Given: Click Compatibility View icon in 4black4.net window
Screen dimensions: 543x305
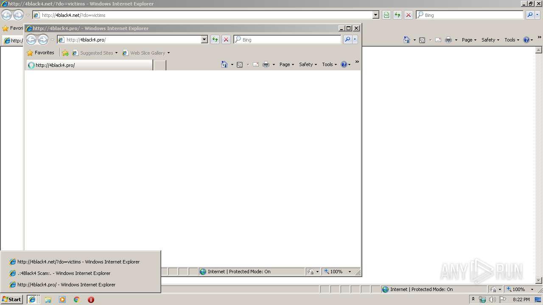Looking at the screenshot, I should [x=386, y=15].
